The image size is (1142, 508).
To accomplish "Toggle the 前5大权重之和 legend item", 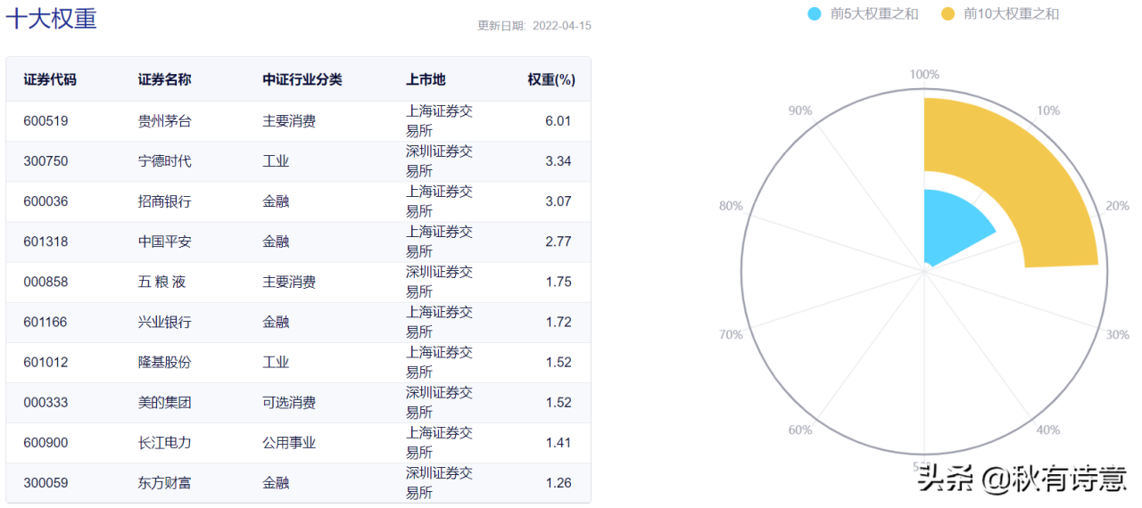I will point(862,13).
